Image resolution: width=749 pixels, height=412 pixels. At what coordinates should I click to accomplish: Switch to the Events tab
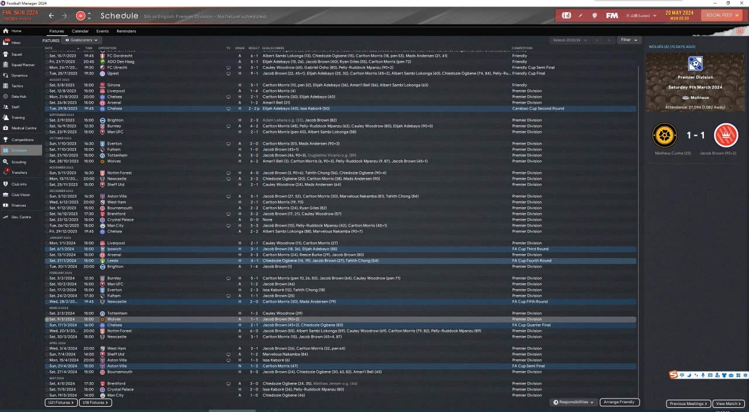point(102,31)
